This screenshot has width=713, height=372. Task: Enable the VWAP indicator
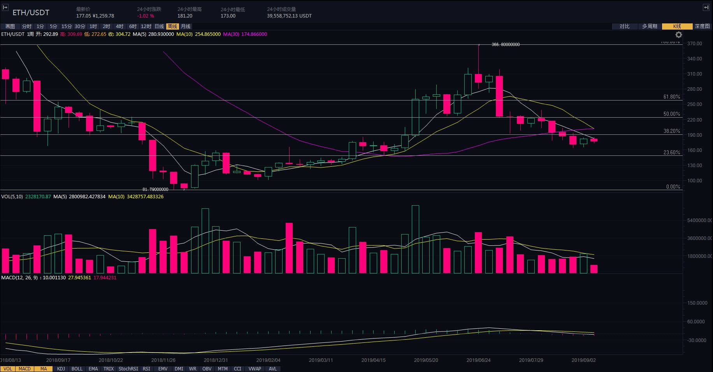tap(255, 369)
